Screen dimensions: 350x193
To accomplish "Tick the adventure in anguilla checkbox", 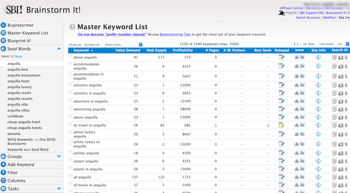I will (x=71, y=101).
